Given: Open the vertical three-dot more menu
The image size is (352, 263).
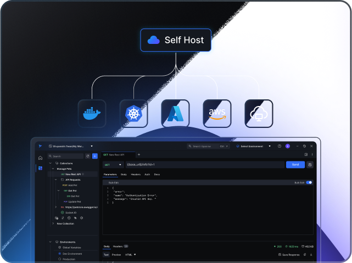Looking at the screenshot, I should (x=312, y=154).
